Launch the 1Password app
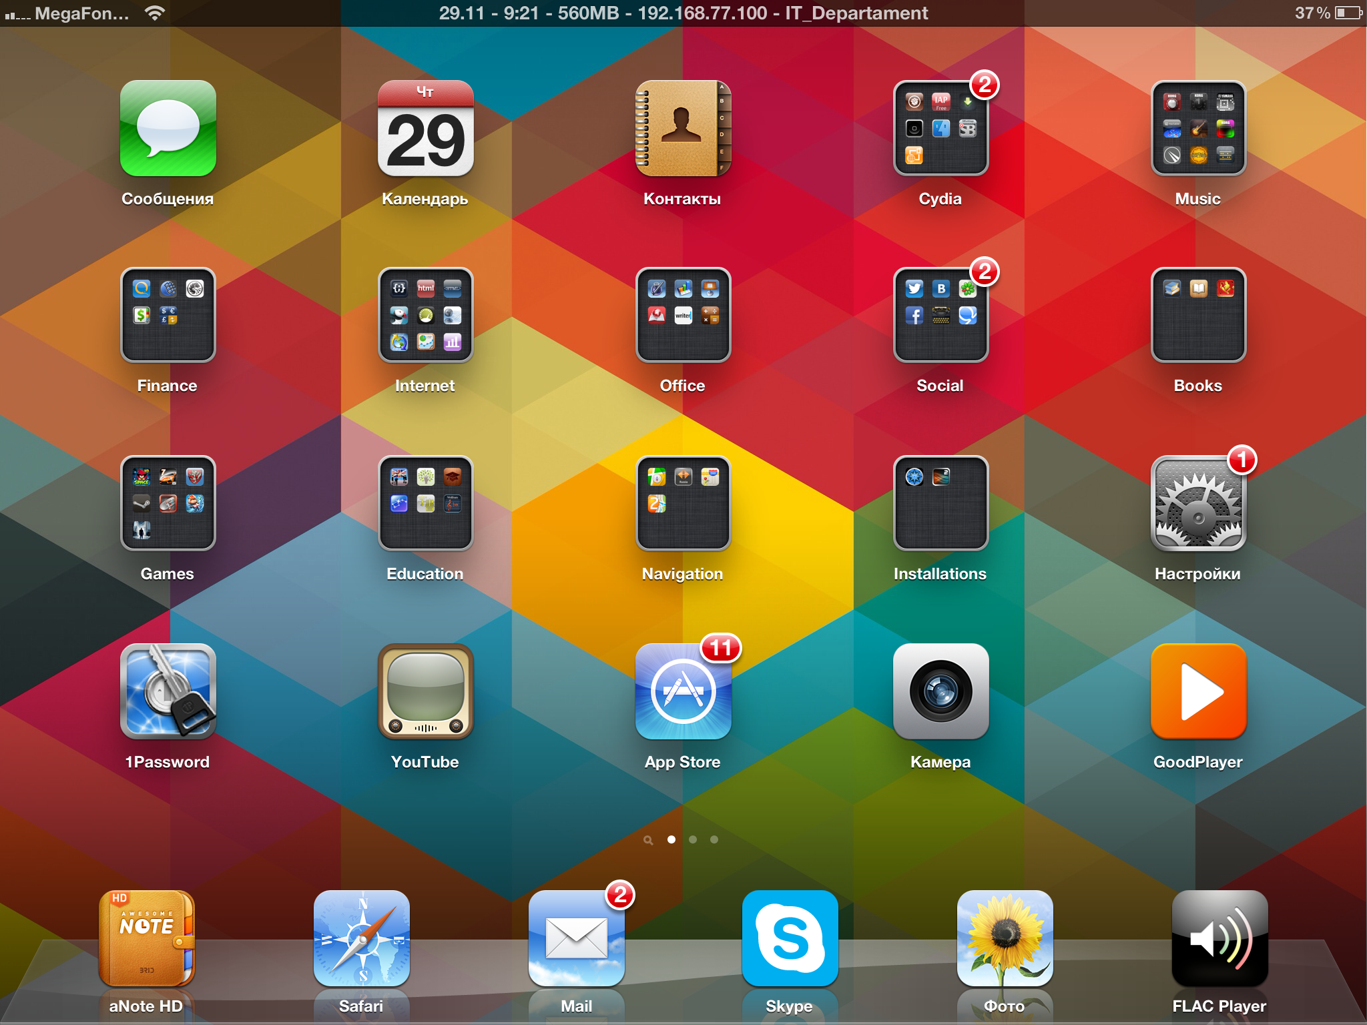 tap(168, 691)
